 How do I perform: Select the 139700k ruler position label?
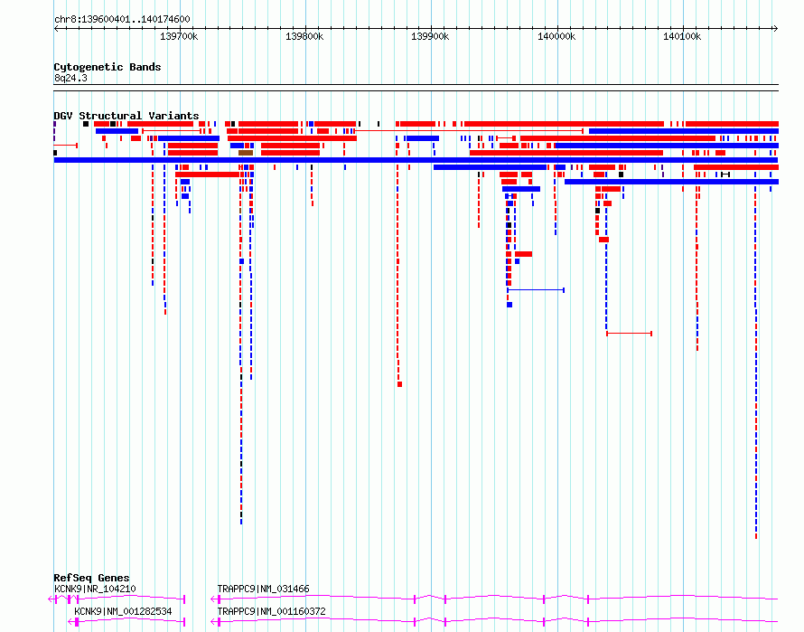click(179, 36)
